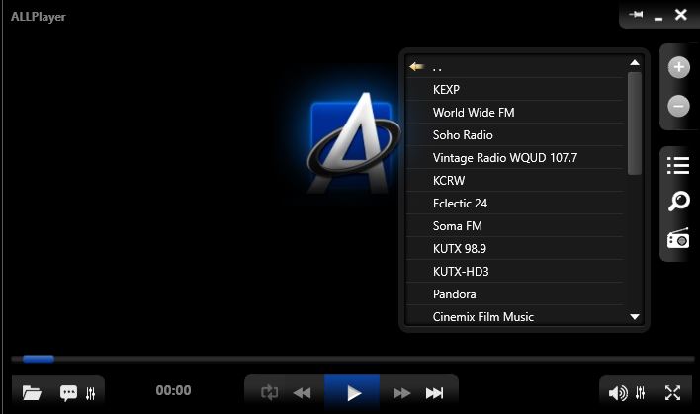Pick Cinemix Film Music station
The image size is (700, 414).
[x=515, y=316]
